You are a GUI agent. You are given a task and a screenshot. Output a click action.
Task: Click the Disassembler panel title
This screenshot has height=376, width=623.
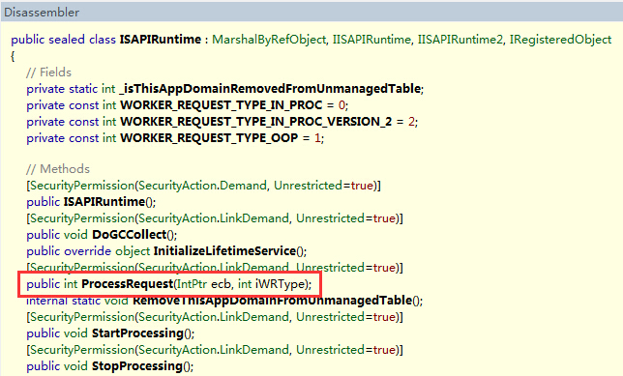point(42,13)
